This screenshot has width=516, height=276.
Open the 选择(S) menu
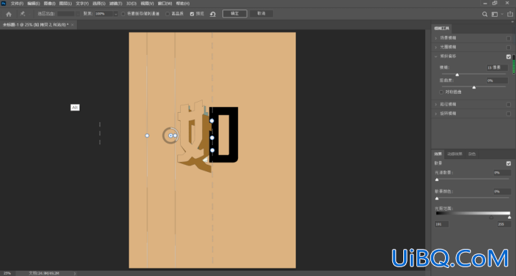[99, 3]
